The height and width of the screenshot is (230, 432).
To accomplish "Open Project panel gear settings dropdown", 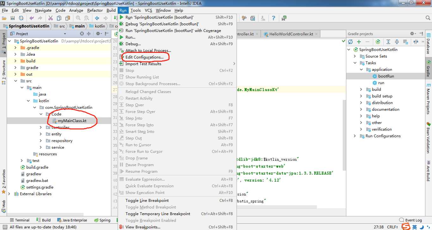I will pos(99,34).
